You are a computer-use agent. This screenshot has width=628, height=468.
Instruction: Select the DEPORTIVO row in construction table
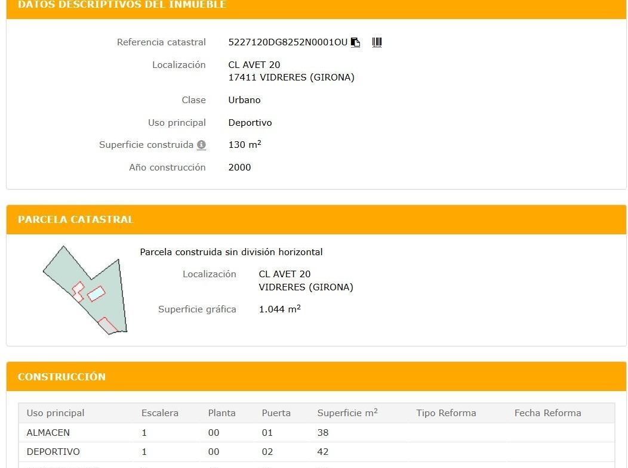point(53,452)
